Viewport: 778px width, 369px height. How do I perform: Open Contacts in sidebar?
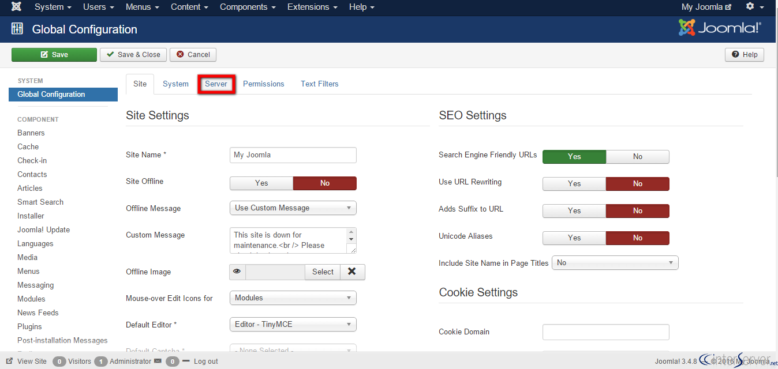[x=32, y=175]
